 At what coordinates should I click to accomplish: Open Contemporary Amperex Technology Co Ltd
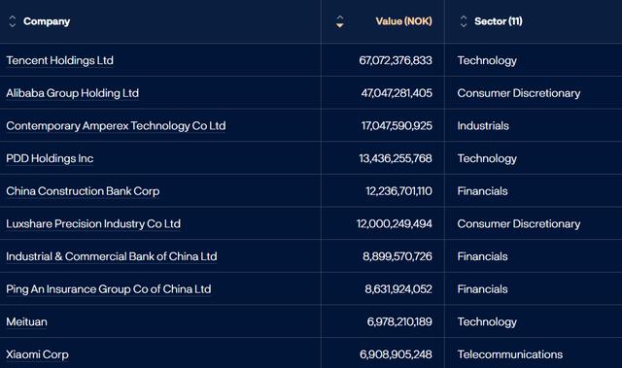(x=116, y=126)
